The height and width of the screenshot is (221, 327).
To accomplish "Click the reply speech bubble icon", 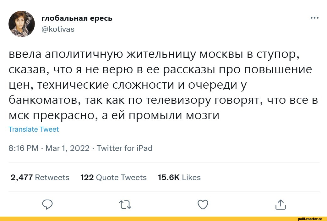I will pyautogui.click(x=47, y=205).
